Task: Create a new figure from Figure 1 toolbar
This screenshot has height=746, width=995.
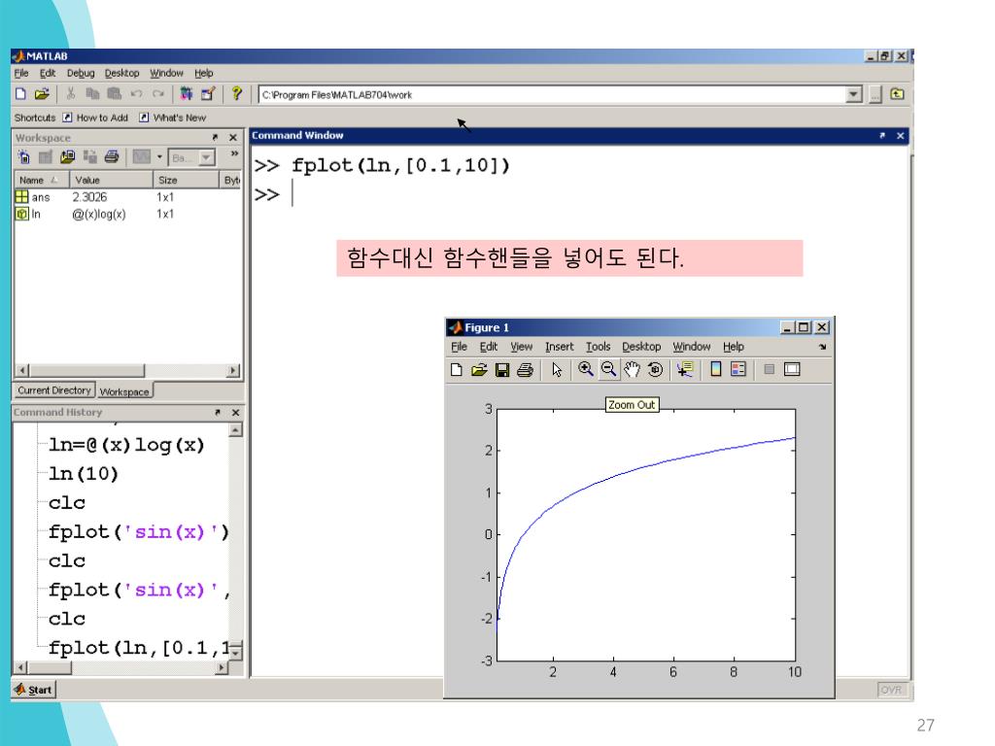Action: point(457,370)
